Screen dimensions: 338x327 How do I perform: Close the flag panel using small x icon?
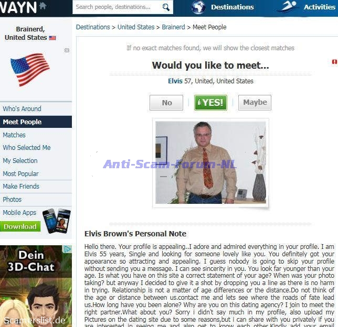[x=67, y=50]
